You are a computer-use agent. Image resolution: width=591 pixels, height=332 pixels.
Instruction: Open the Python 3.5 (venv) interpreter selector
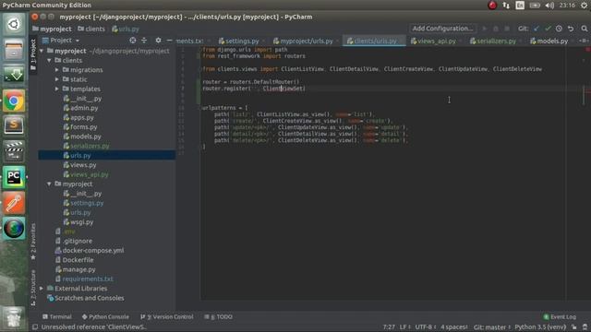[540, 326]
